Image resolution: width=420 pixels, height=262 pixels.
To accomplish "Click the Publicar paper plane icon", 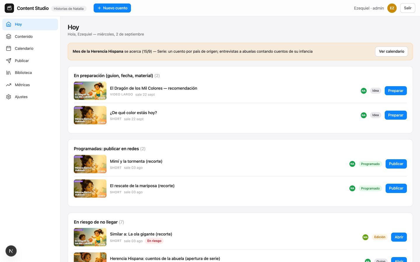I will pos(9,61).
